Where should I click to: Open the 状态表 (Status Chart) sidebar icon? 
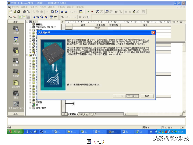tap(16, 50)
